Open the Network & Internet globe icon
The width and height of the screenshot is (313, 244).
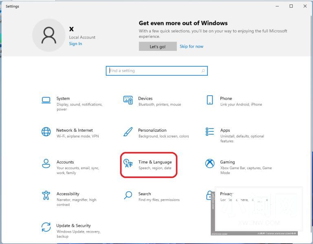tap(46, 132)
